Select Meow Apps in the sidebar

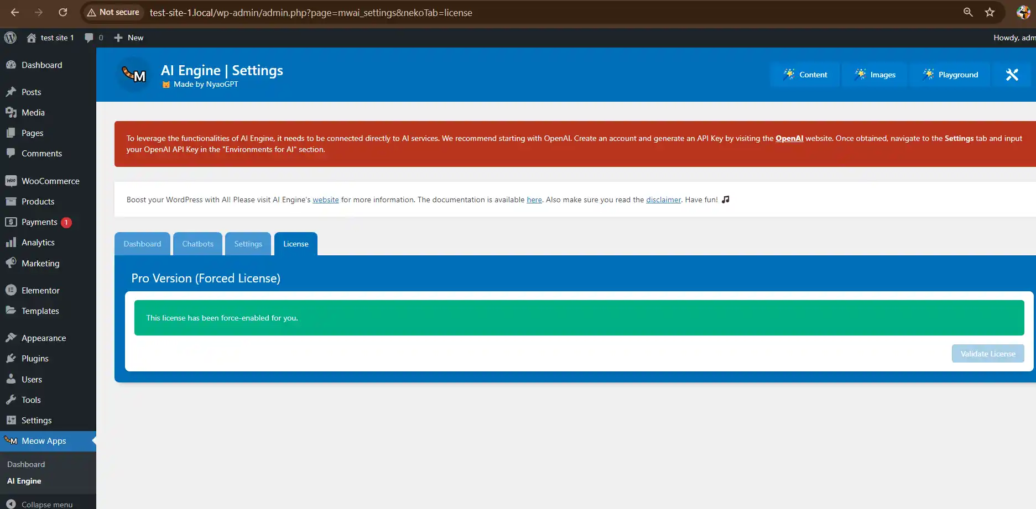(43, 440)
